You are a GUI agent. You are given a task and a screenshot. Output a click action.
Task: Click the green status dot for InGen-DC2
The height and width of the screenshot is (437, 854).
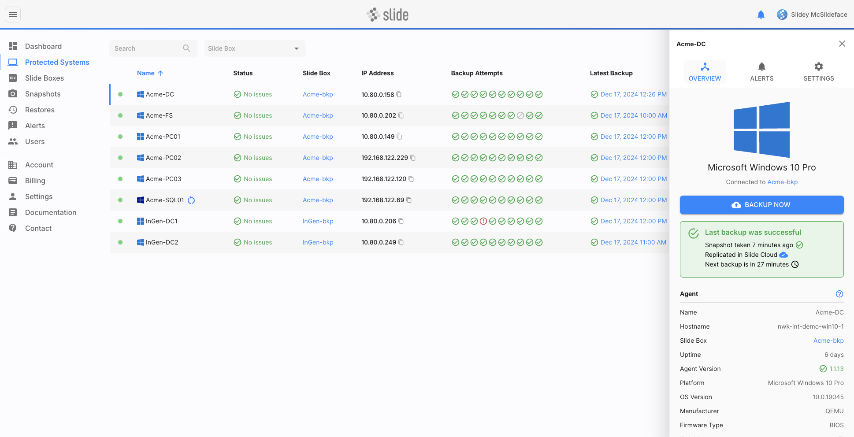pos(120,242)
